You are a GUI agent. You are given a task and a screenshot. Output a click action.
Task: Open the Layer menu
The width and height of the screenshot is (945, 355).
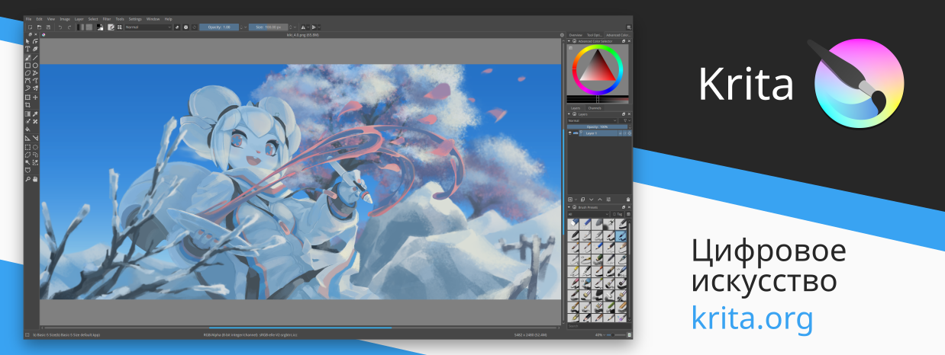[x=79, y=18]
